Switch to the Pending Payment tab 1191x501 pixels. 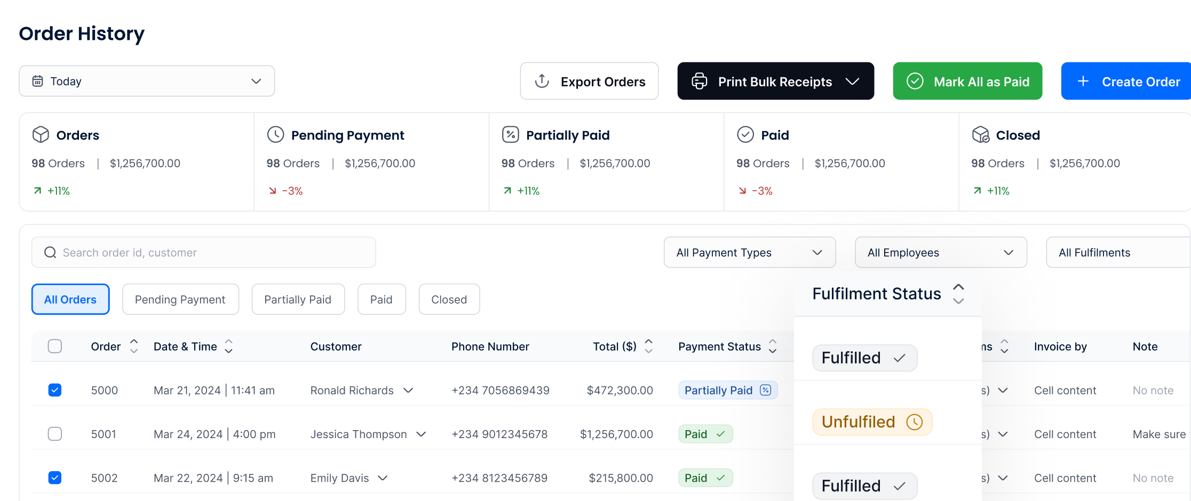pos(180,300)
